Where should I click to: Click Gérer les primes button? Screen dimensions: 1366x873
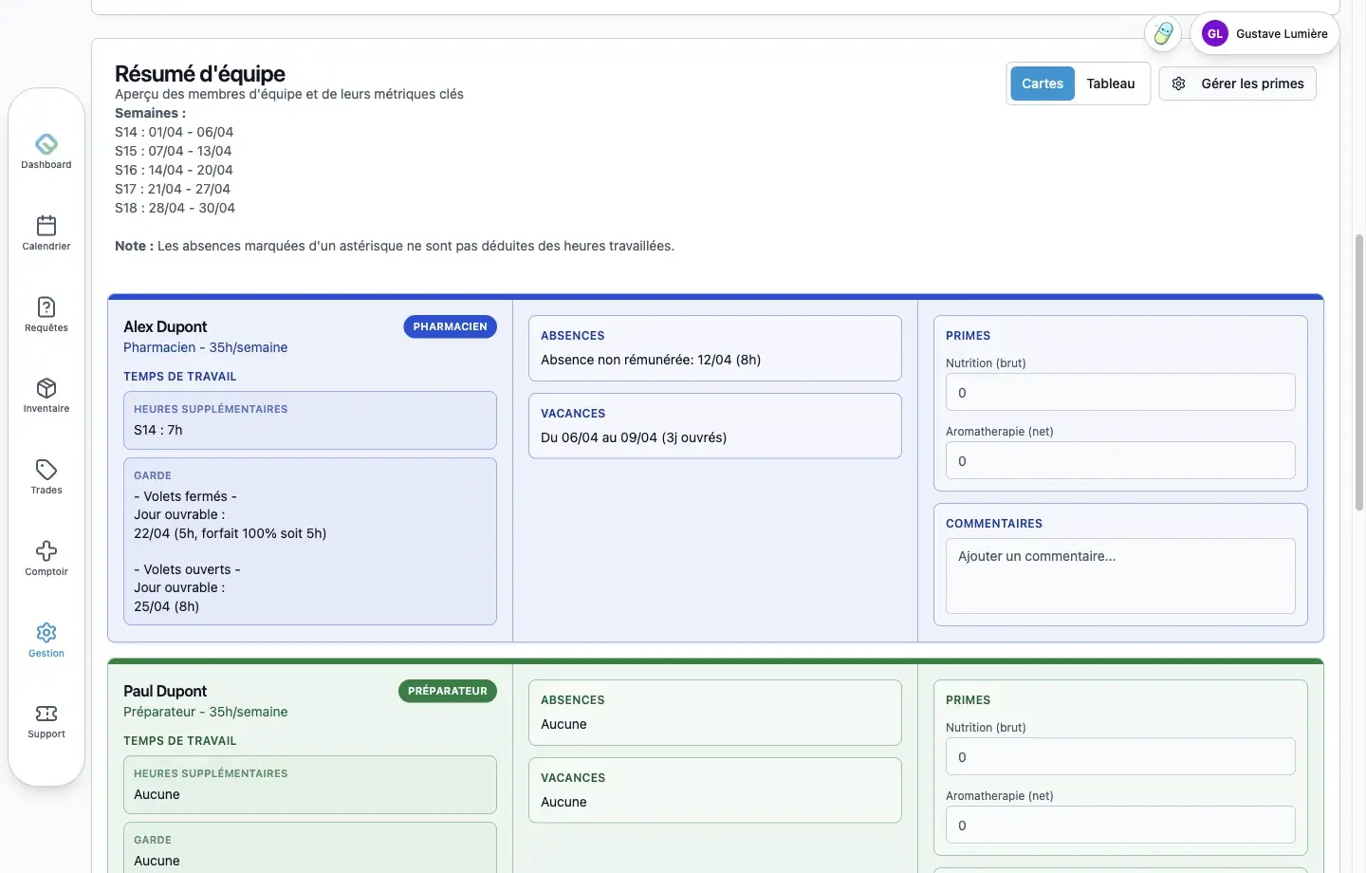pos(1237,84)
